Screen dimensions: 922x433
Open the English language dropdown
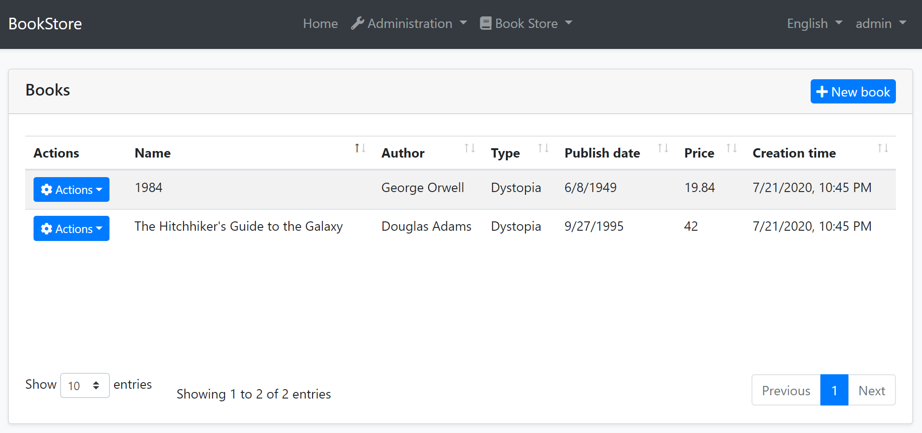tap(814, 23)
